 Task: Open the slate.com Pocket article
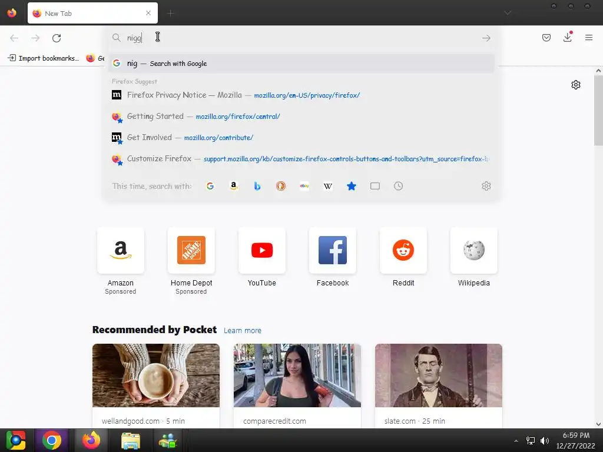438,386
